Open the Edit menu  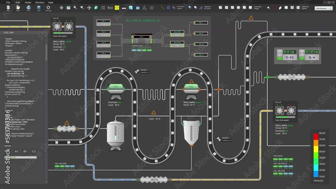tap(18, 2)
